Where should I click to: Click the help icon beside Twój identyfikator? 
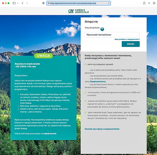(x=102, y=29)
